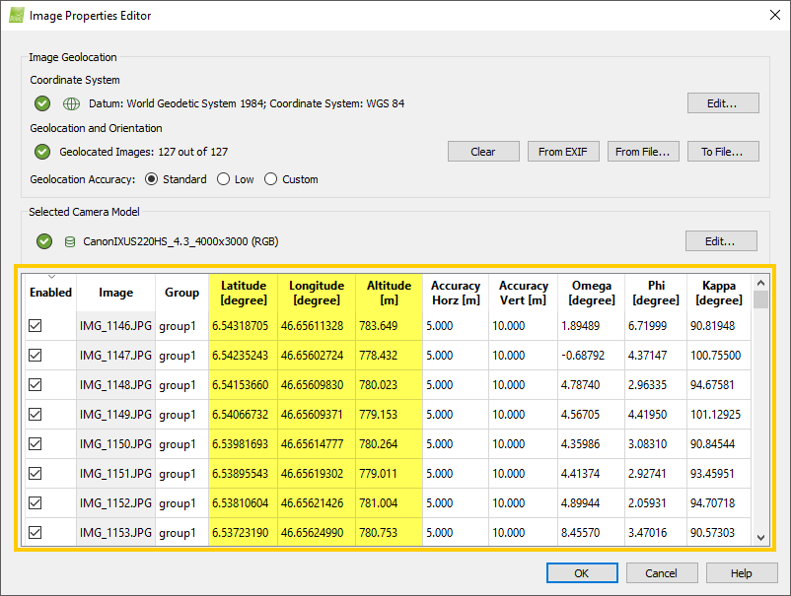Click green check icon beside camera model
The height and width of the screenshot is (596, 791).
point(42,241)
